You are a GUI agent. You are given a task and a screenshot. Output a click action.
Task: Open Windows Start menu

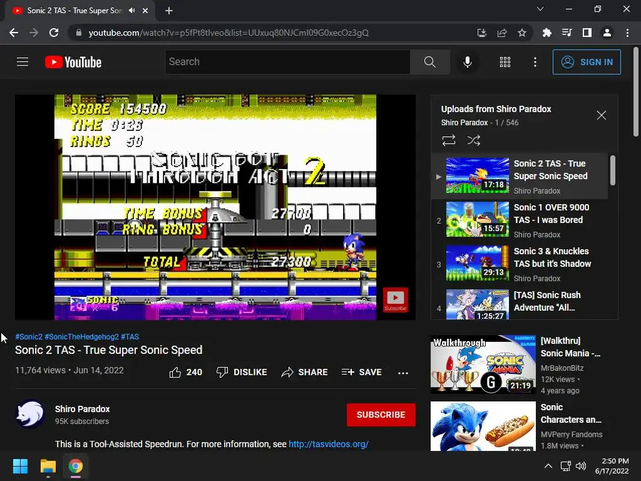(x=20, y=466)
